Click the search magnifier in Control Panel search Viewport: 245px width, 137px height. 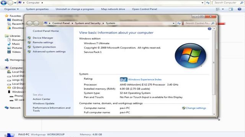(213, 23)
